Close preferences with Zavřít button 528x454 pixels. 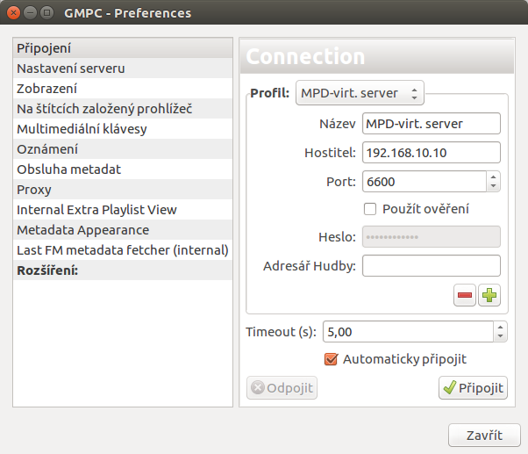coord(484,436)
